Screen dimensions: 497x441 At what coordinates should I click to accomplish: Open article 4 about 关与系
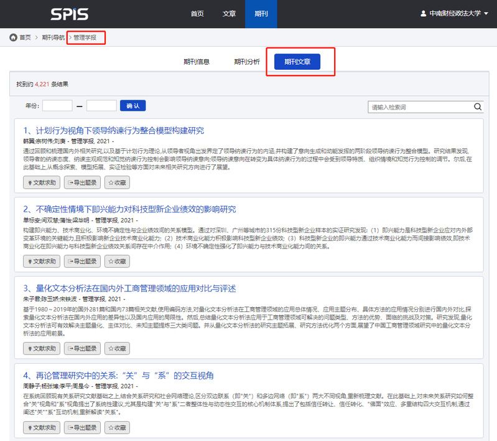(x=118, y=376)
